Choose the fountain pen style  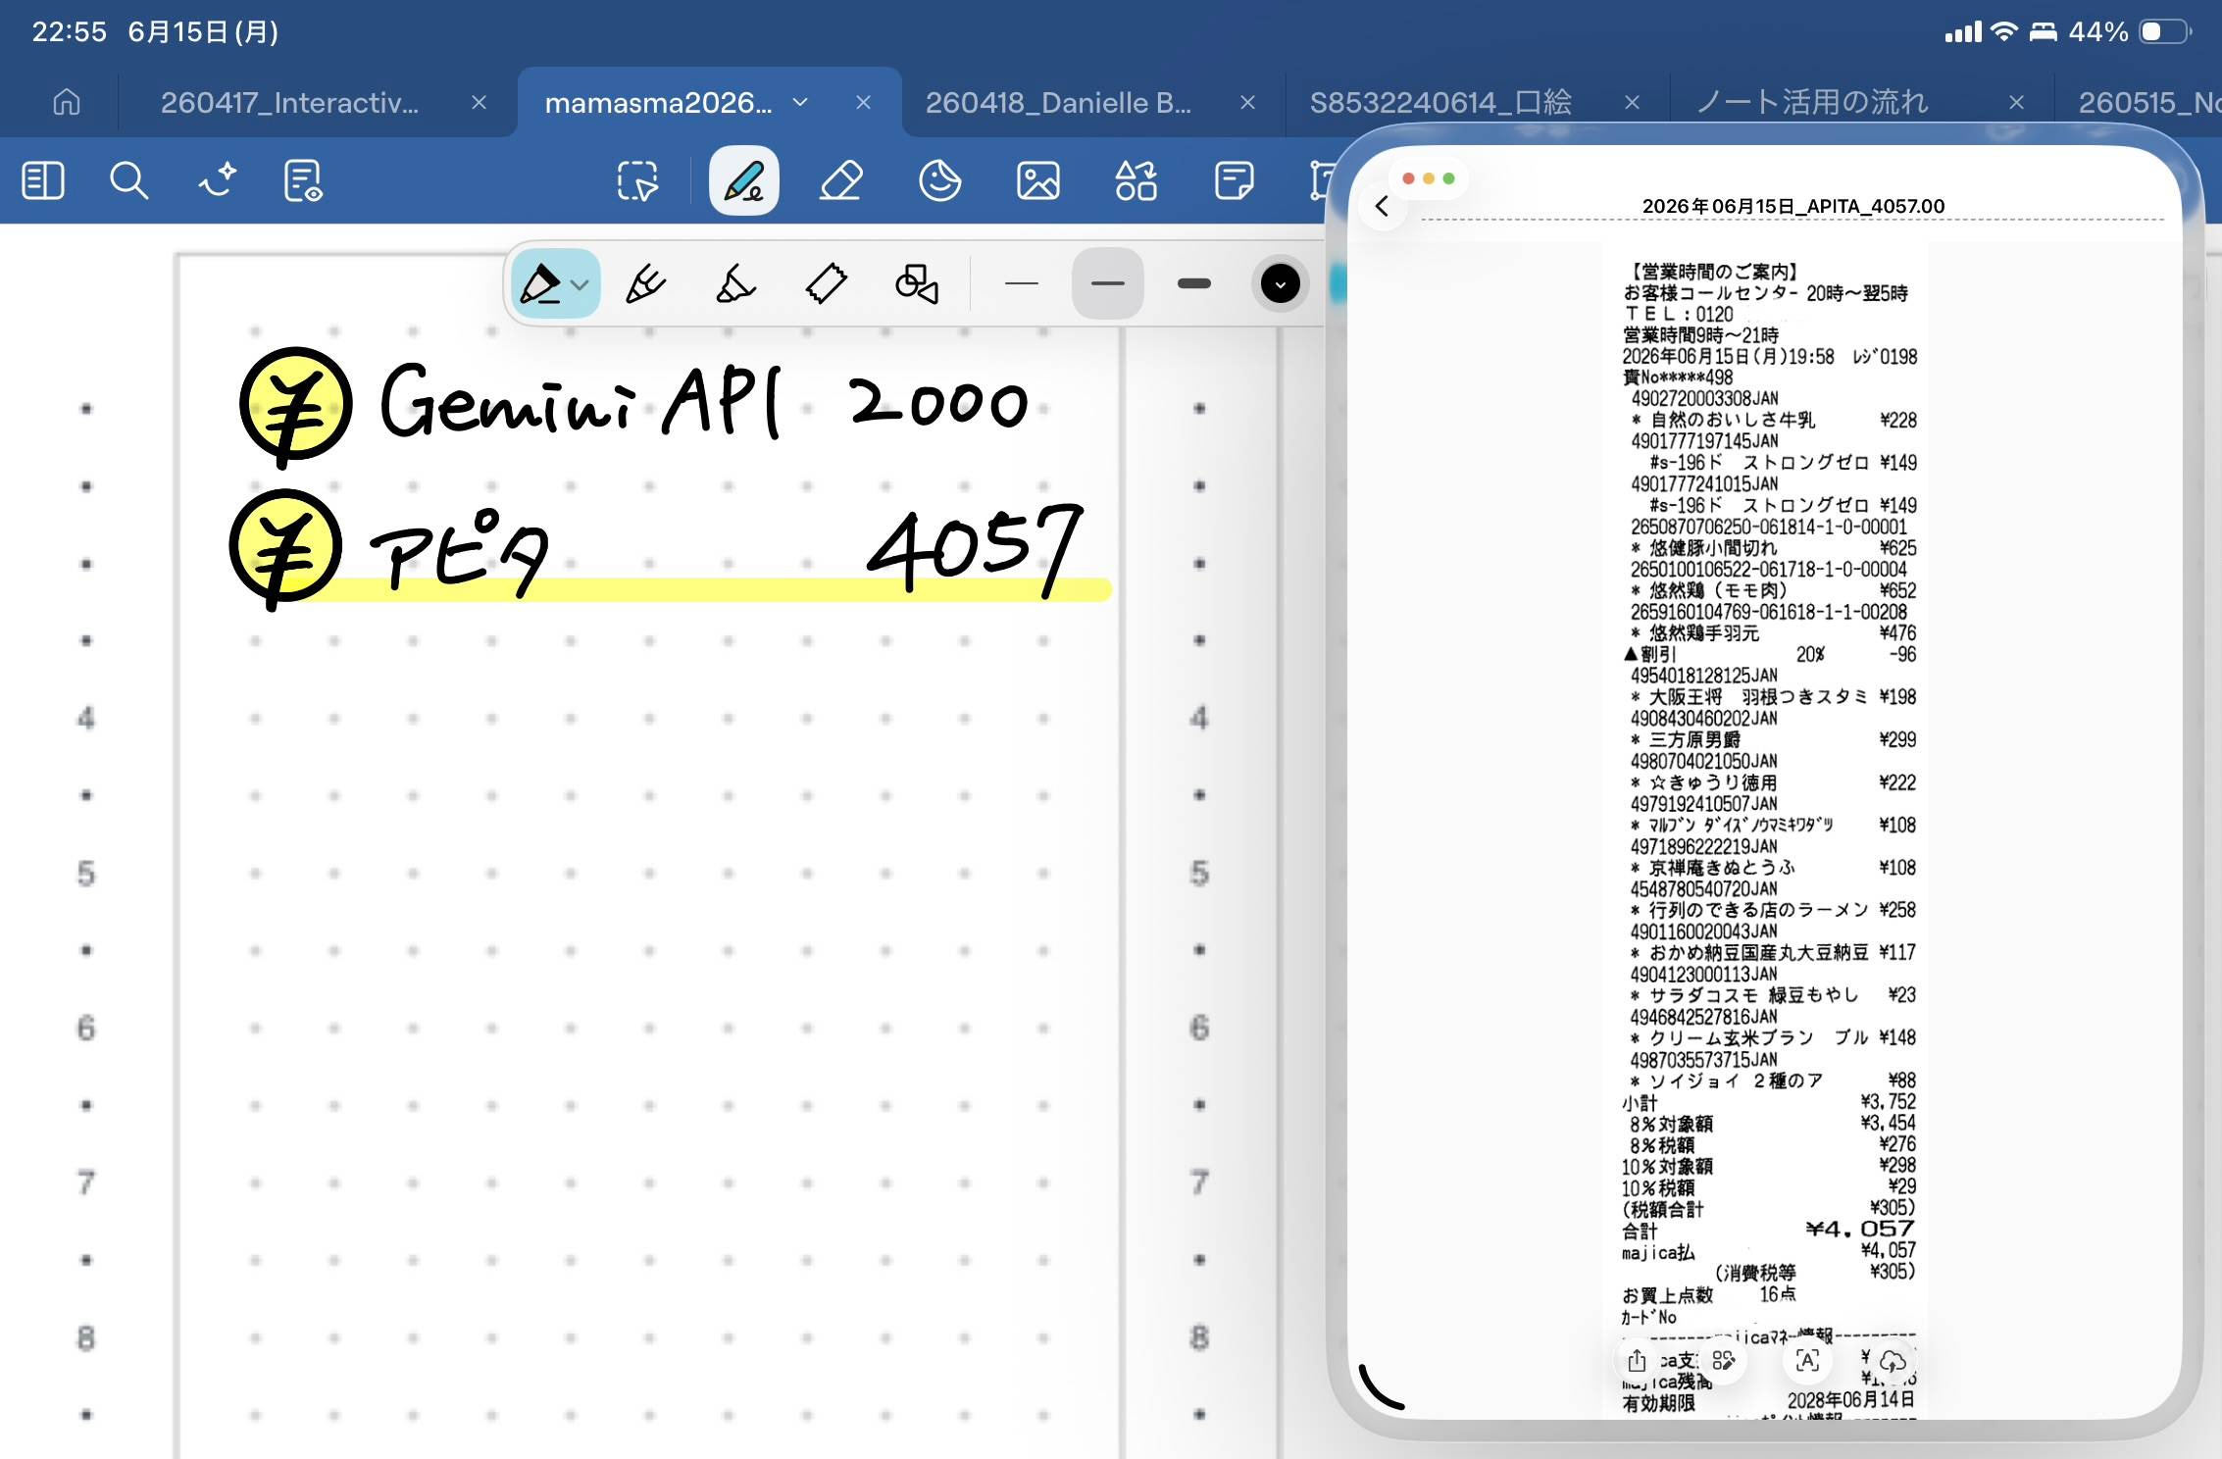pyautogui.click(x=645, y=284)
